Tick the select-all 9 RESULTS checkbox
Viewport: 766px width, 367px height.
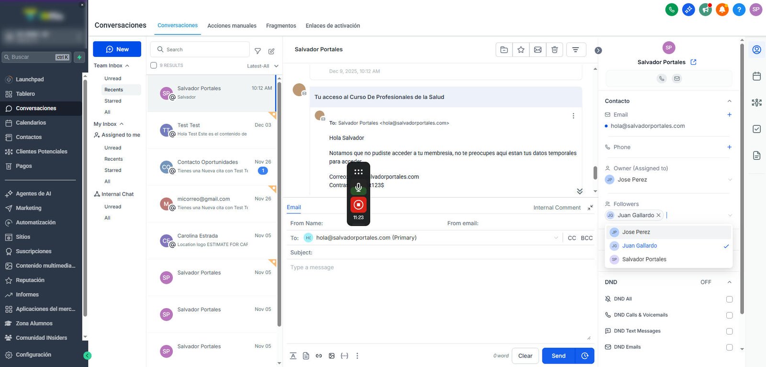pyautogui.click(x=154, y=66)
